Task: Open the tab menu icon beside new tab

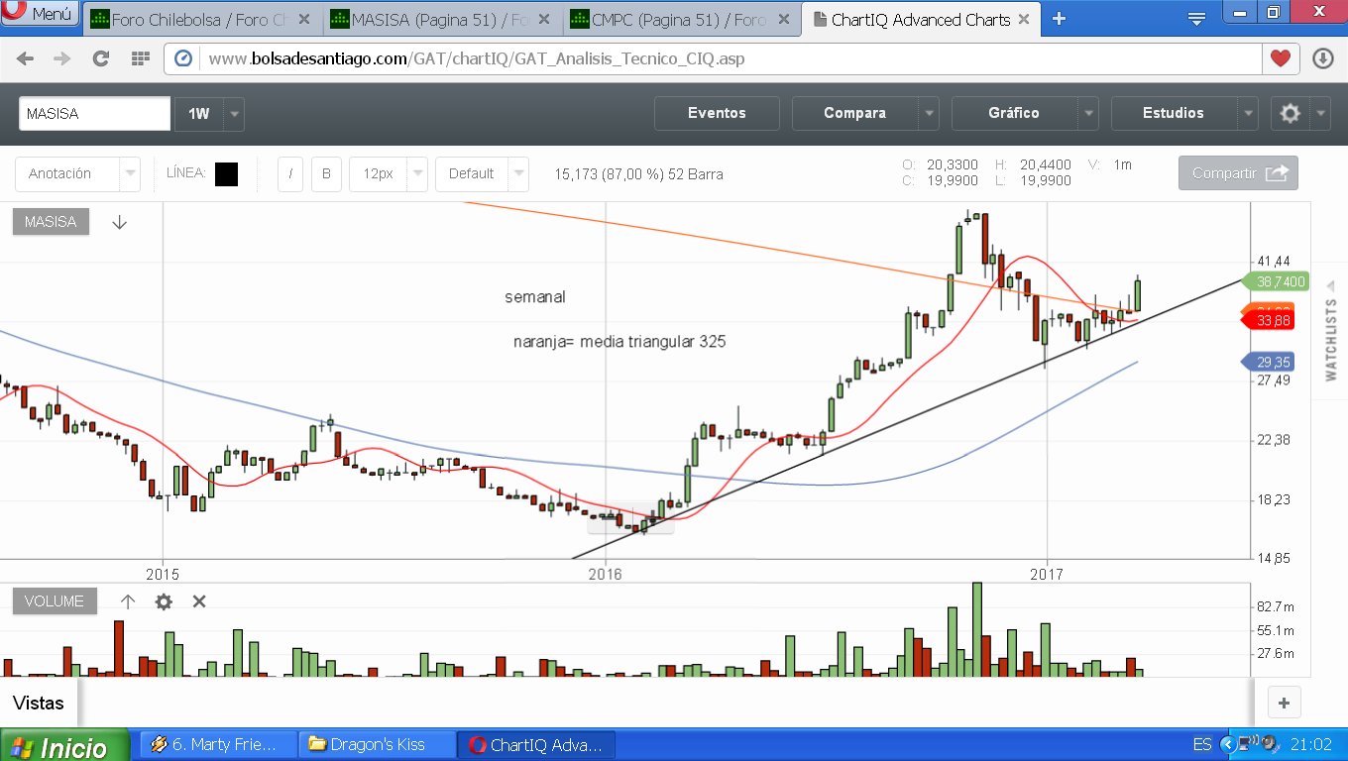Action: 1196,18
